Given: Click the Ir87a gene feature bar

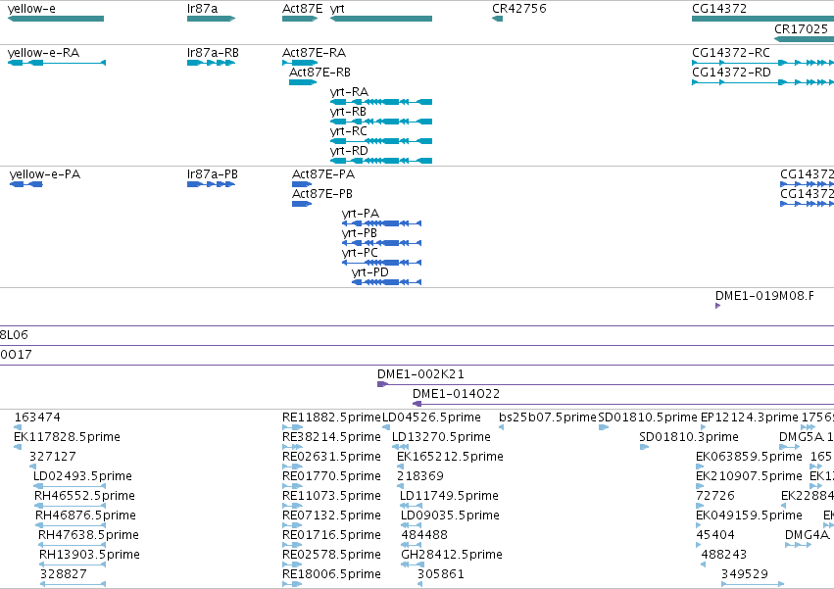Looking at the screenshot, I should tap(211, 19).
